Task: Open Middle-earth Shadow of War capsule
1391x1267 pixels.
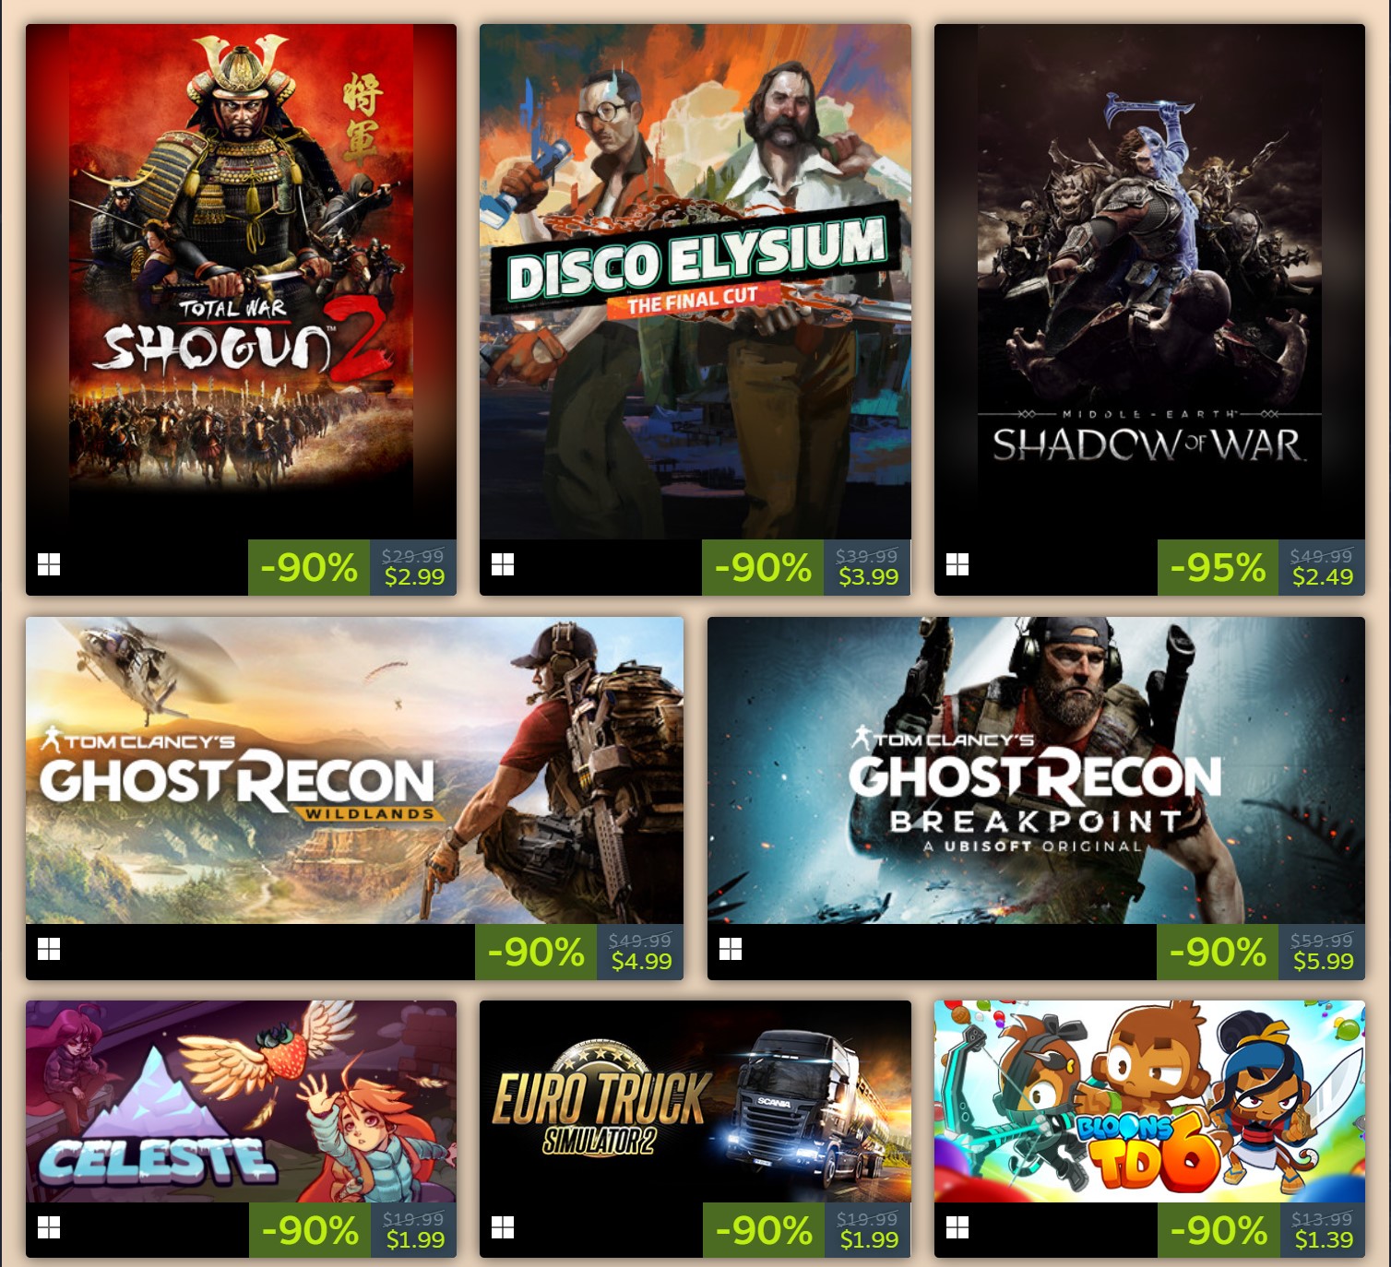Action: tap(1149, 282)
